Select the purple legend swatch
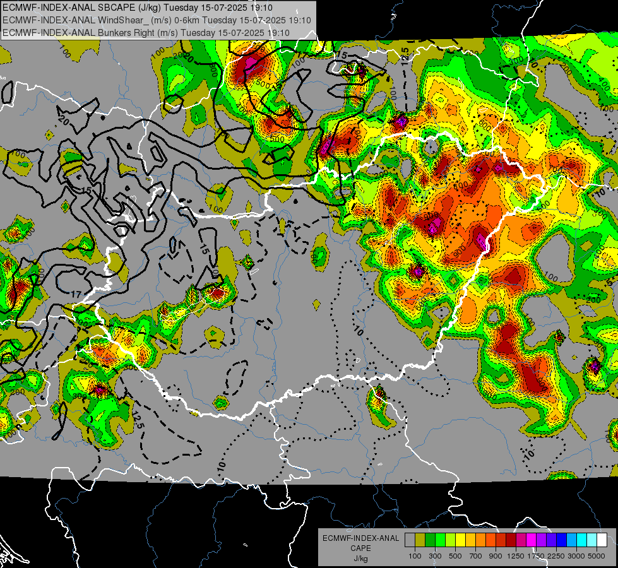This screenshot has width=618, height=568. [x=542, y=540]
